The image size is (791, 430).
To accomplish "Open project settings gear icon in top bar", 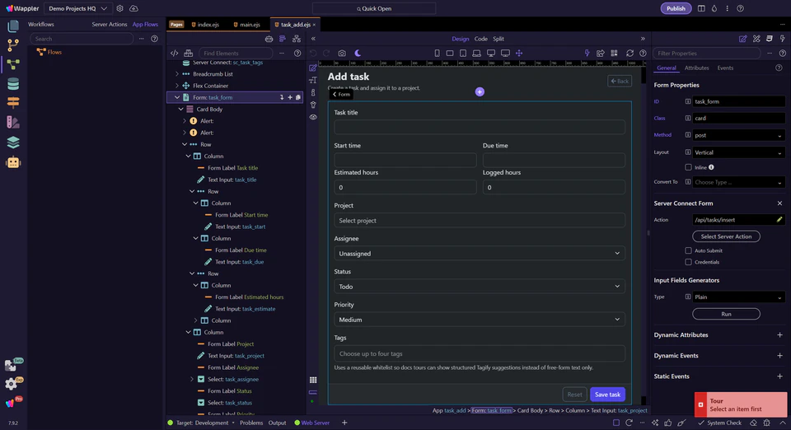I will click(x=119, y=8).
